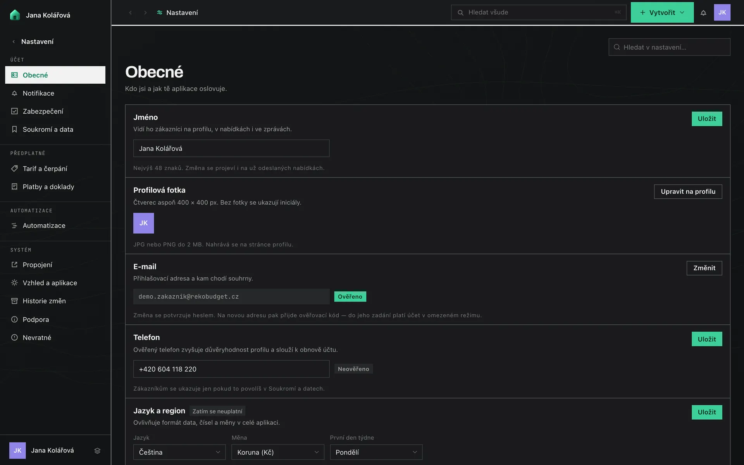Open the JK avatar in top bar
Viewport: 744px width, 465px height.
(722, 12)
